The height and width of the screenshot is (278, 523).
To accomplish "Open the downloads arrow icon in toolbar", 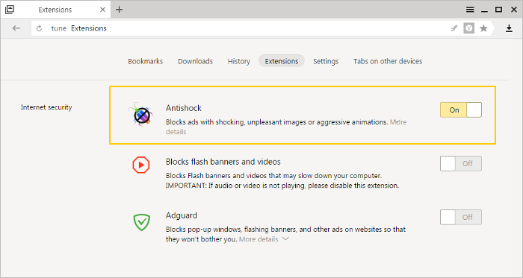I will (509, 28).
